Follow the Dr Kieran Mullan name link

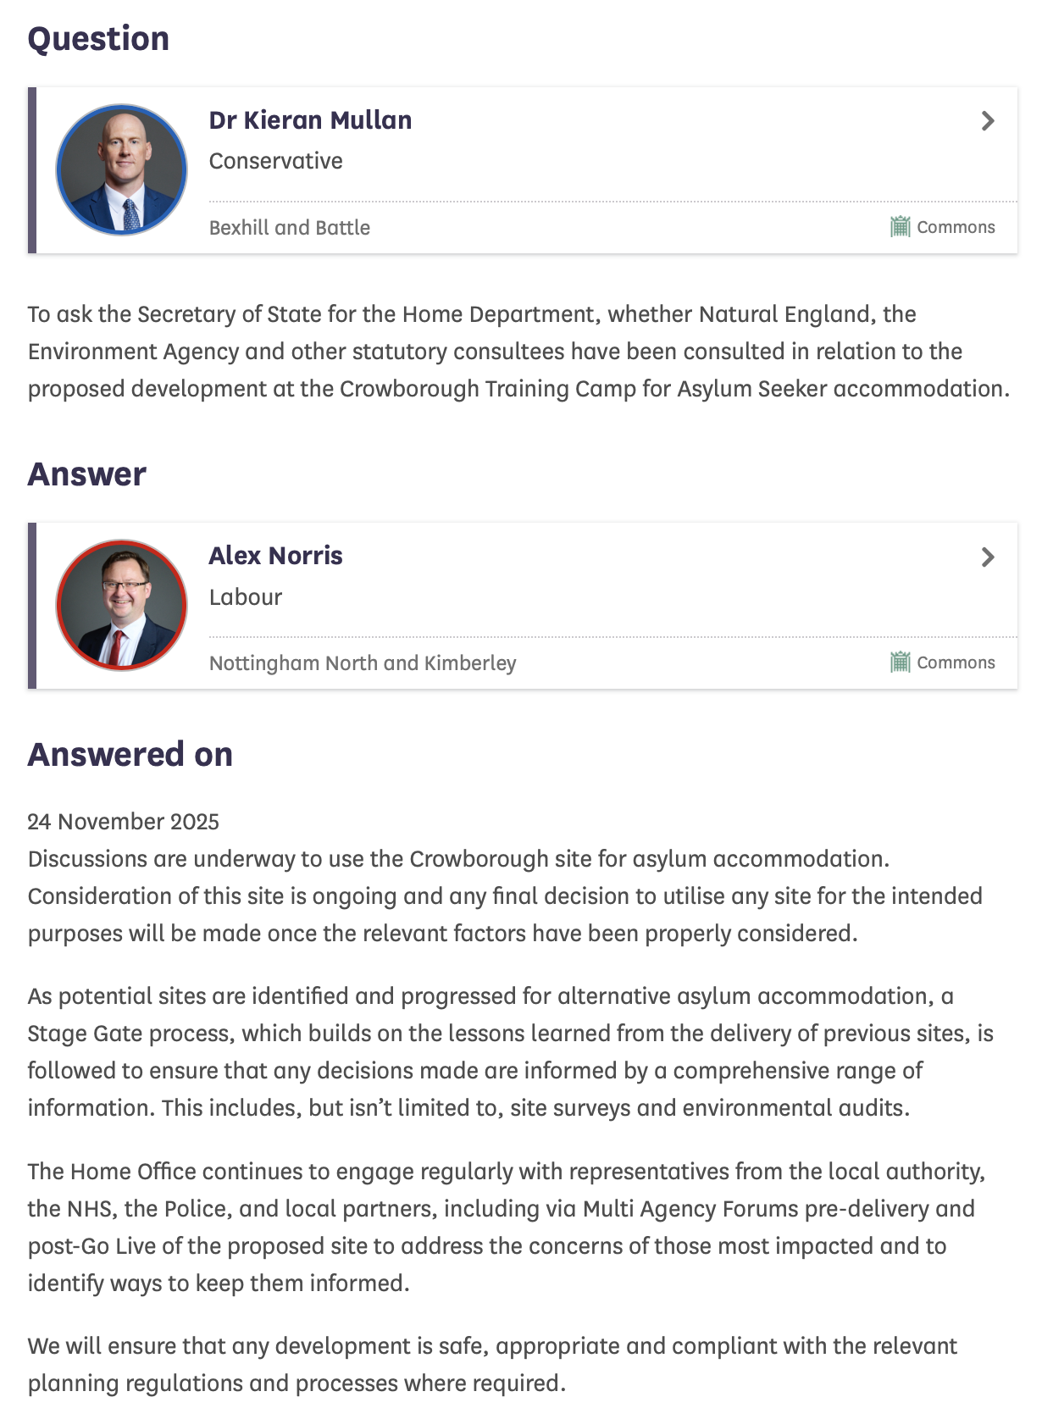coord(310,120)
